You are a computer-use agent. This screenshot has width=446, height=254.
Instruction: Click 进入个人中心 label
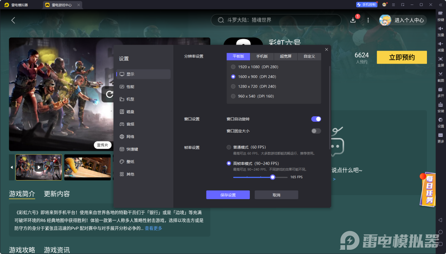tap(409, 20)
